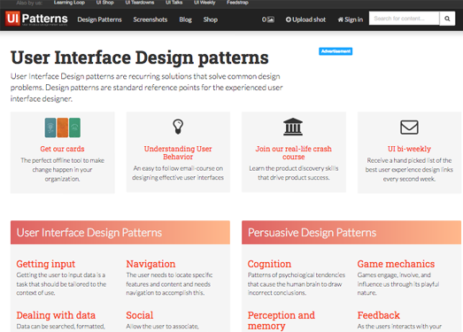Viewport: 463px width, 332px height.
Task: Click Sign in
Action: [351, 19]
